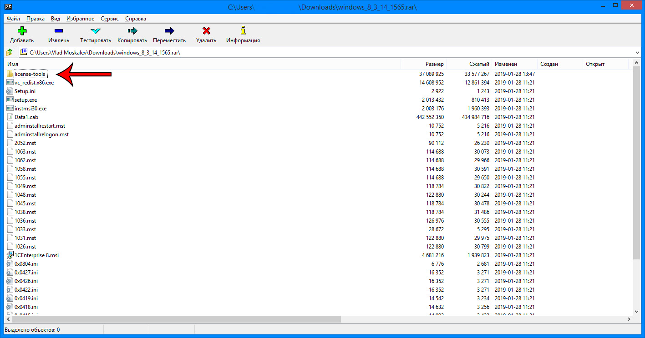Click the vc_redist.x86.exe packed size 12 861 394
This screenshot has width=645, height=338.
(x=477, y=82)
